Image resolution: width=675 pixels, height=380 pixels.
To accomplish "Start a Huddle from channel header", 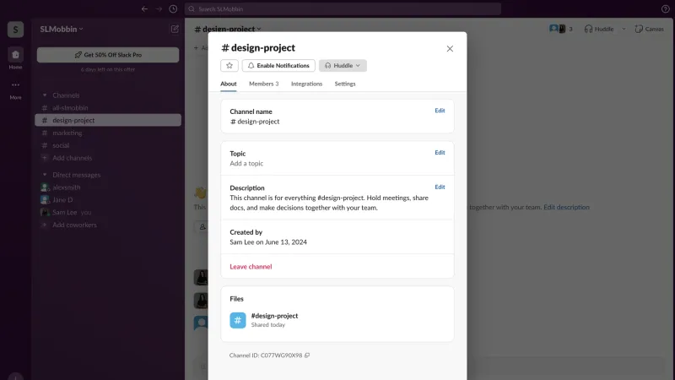I will 599,29.
